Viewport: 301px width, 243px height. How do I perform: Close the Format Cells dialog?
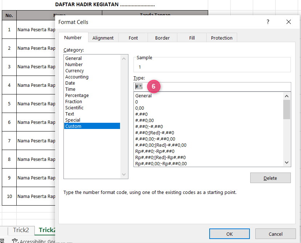(x=289, y=22)
